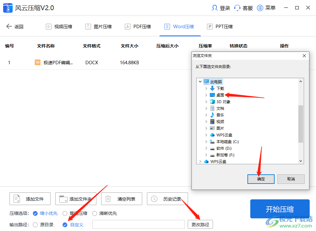
Task: Start with 开始压缩 button
Action: pos(280,209)
